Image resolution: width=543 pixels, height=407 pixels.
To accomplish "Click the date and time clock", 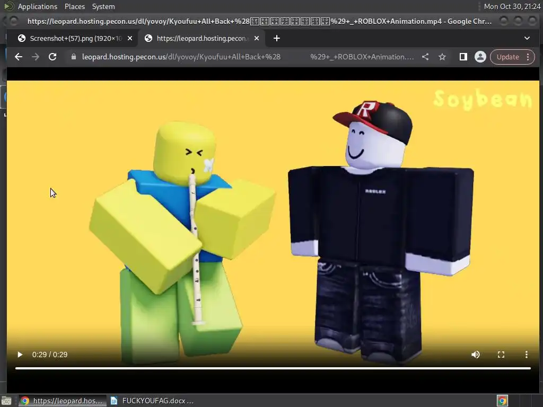I will click(x=512, y=6).
